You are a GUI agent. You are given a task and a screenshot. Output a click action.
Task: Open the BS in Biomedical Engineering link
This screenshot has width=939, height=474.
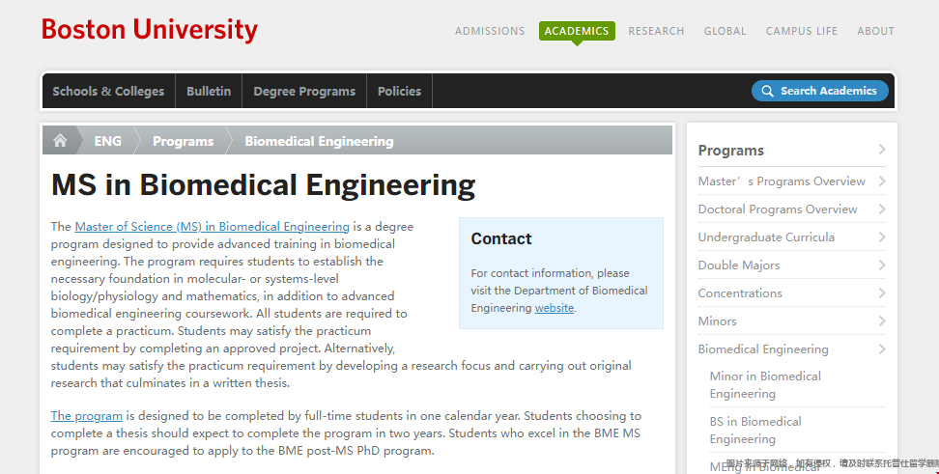pos(755,431)
